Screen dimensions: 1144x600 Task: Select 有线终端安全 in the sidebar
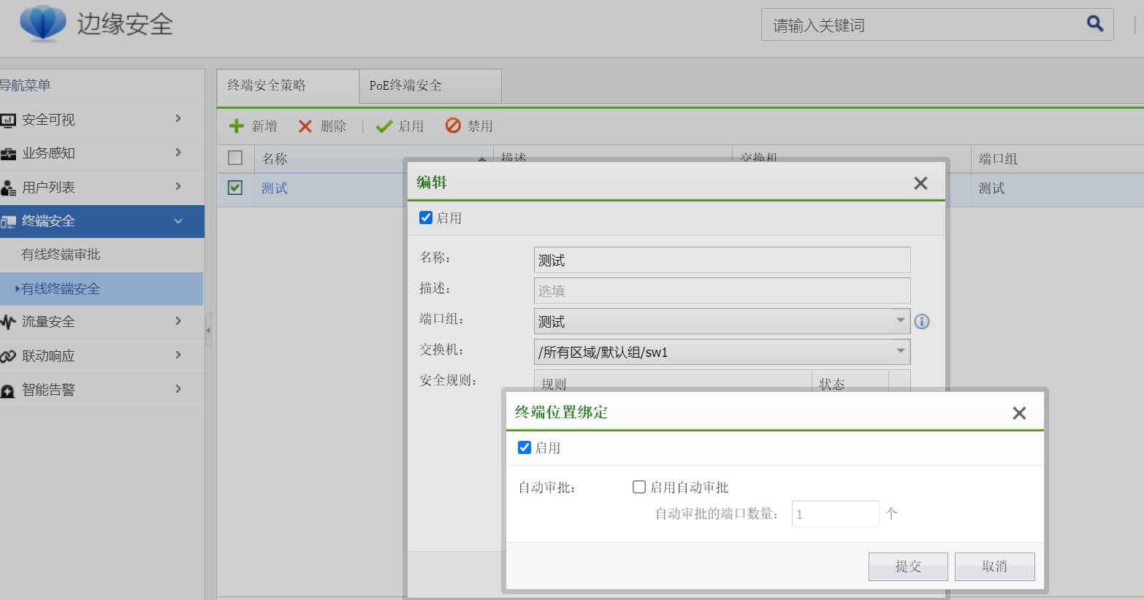102,288
